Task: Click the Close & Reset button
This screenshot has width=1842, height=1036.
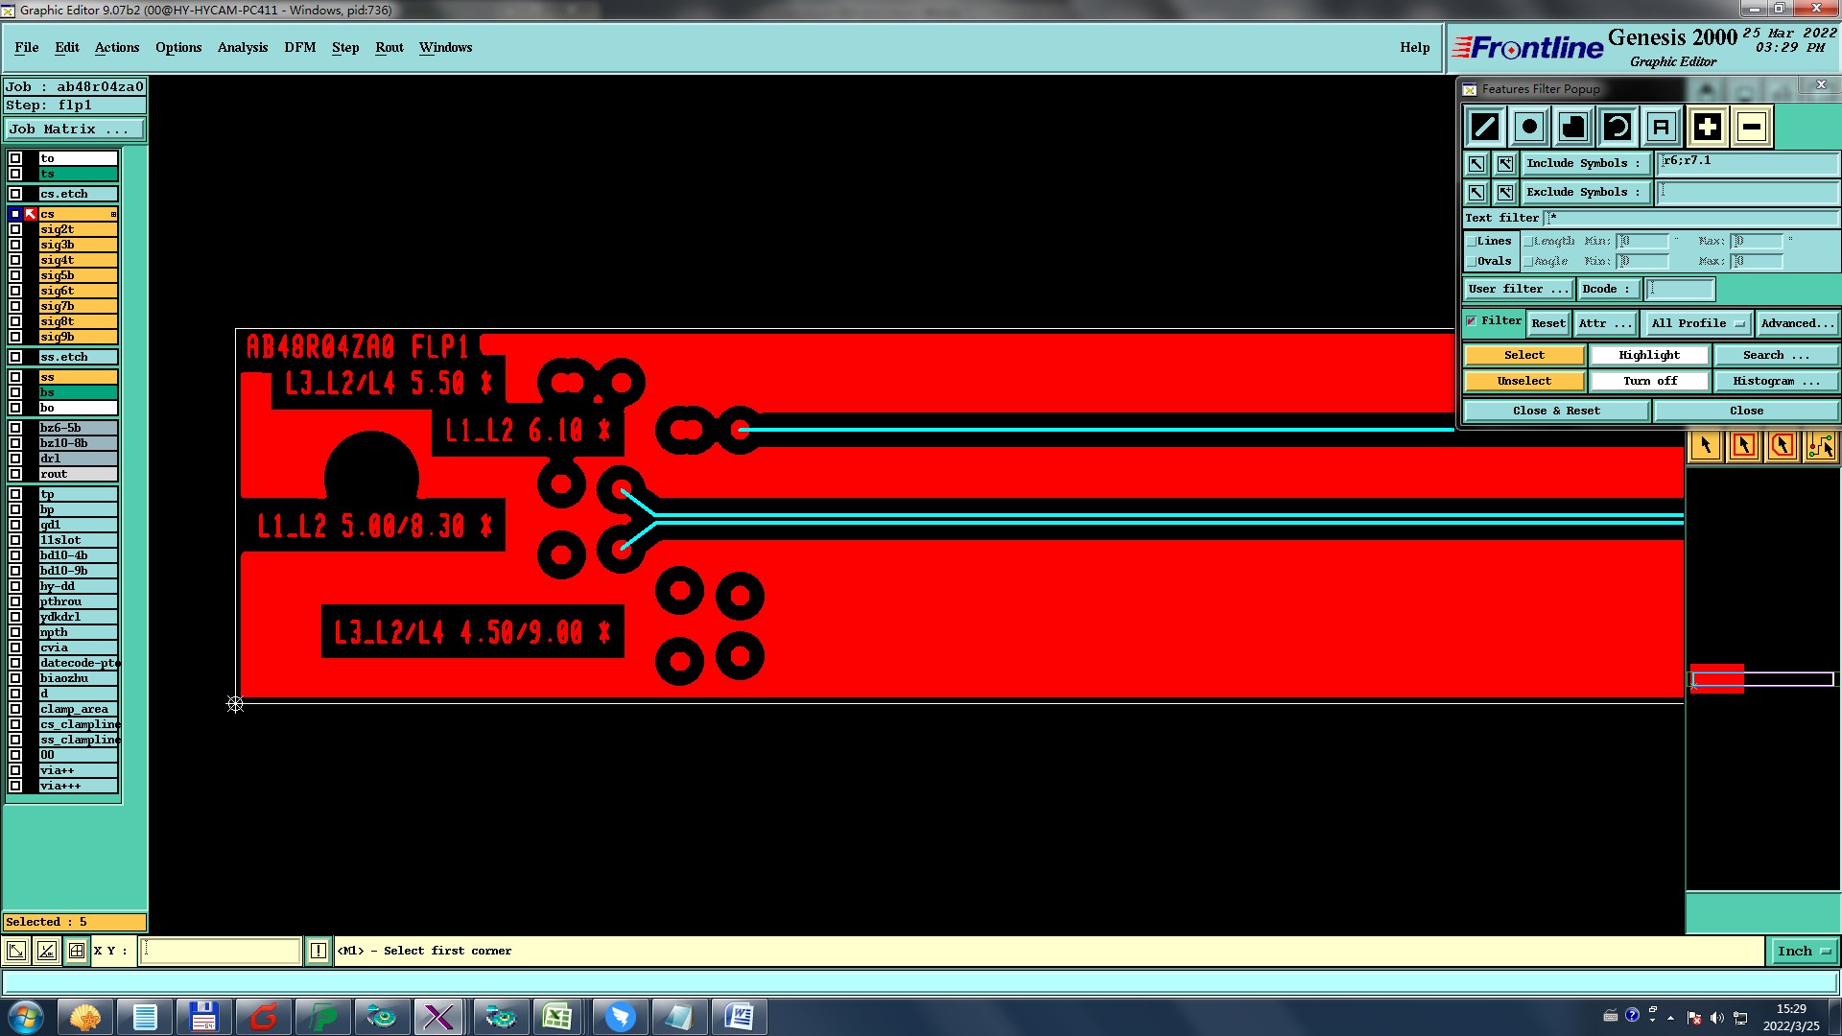Action: [1555, 411]
